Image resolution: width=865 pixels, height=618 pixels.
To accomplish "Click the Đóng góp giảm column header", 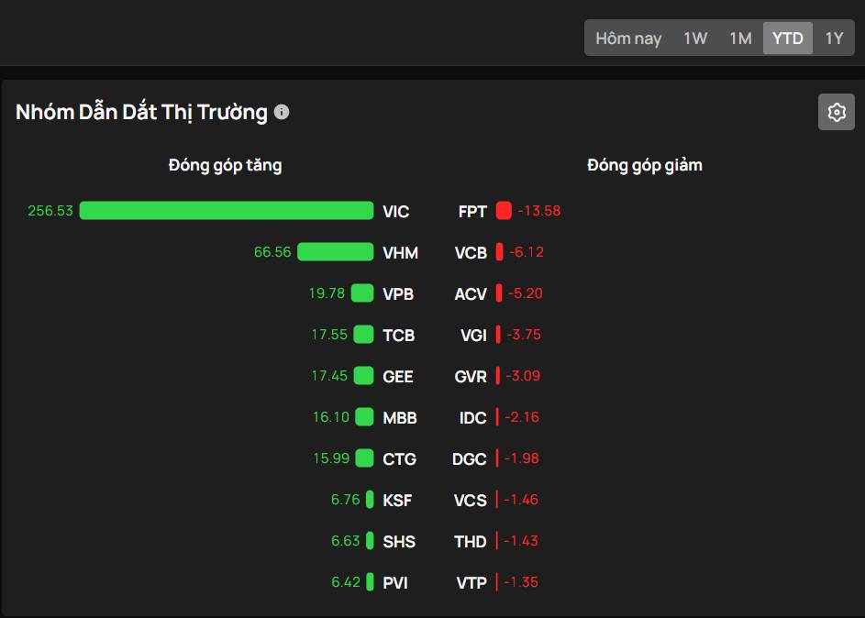I will tap(645, 166).
